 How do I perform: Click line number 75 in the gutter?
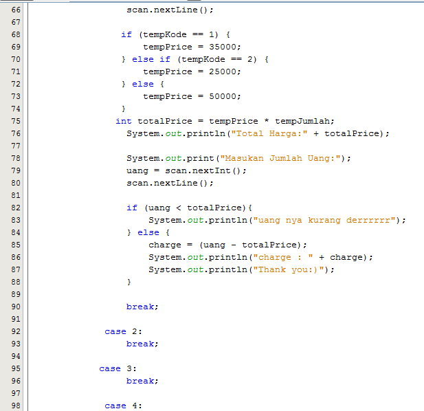click(x=16, y=121)
